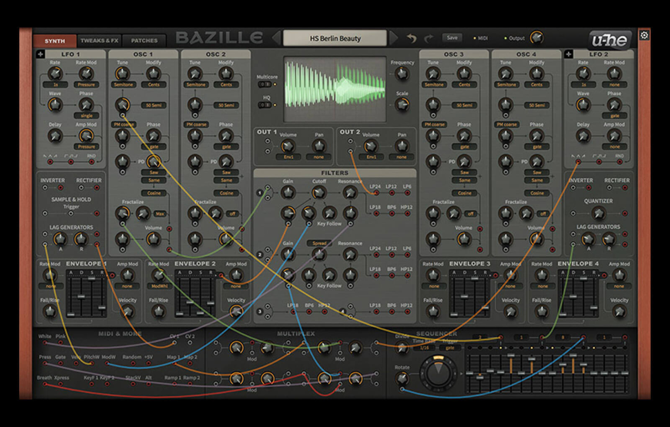Click the Envelope 1 Velocity knob
The height and width of the screenshot is (427, 670).
point(127,311)
